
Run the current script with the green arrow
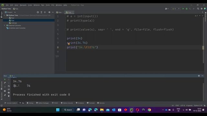[x=183, y=9]
